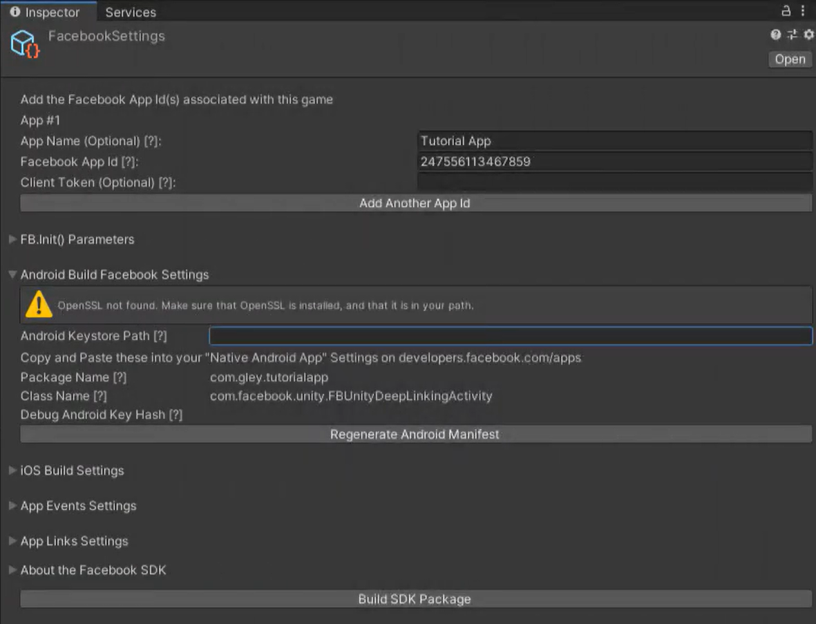Screen dimensions: 816x624
Task: Click the Open button
Action: pos(790,59)
